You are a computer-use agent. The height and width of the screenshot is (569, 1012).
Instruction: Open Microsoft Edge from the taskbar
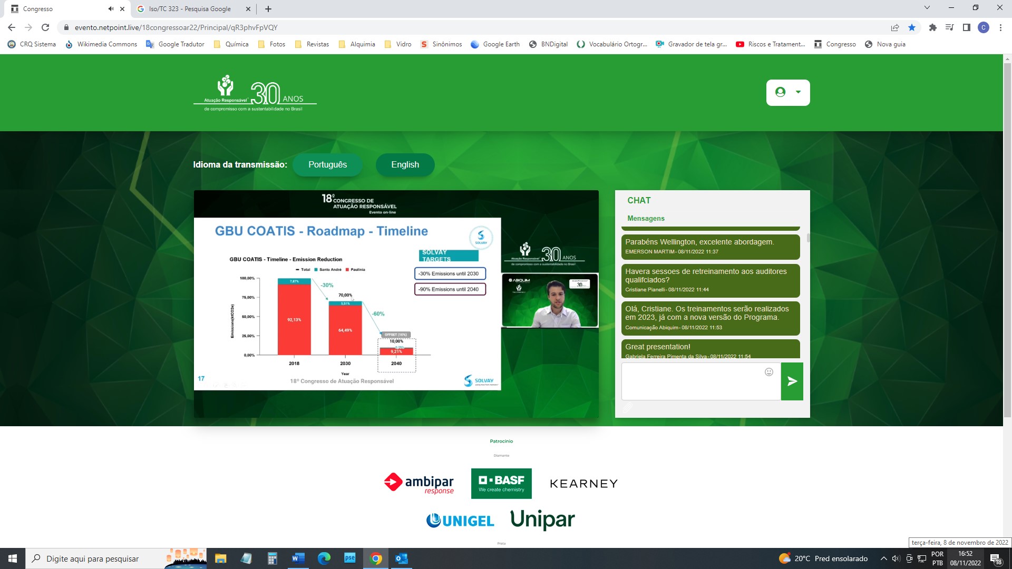click(324, 558)
